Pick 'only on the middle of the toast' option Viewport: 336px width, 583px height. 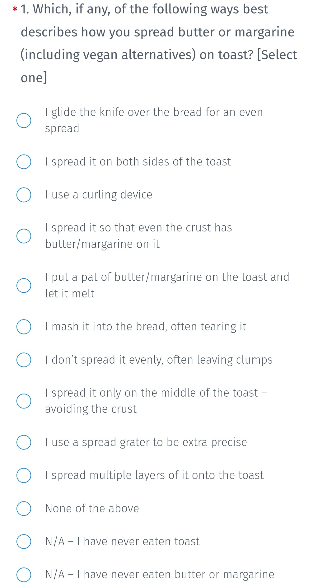[x=24, y=401]
